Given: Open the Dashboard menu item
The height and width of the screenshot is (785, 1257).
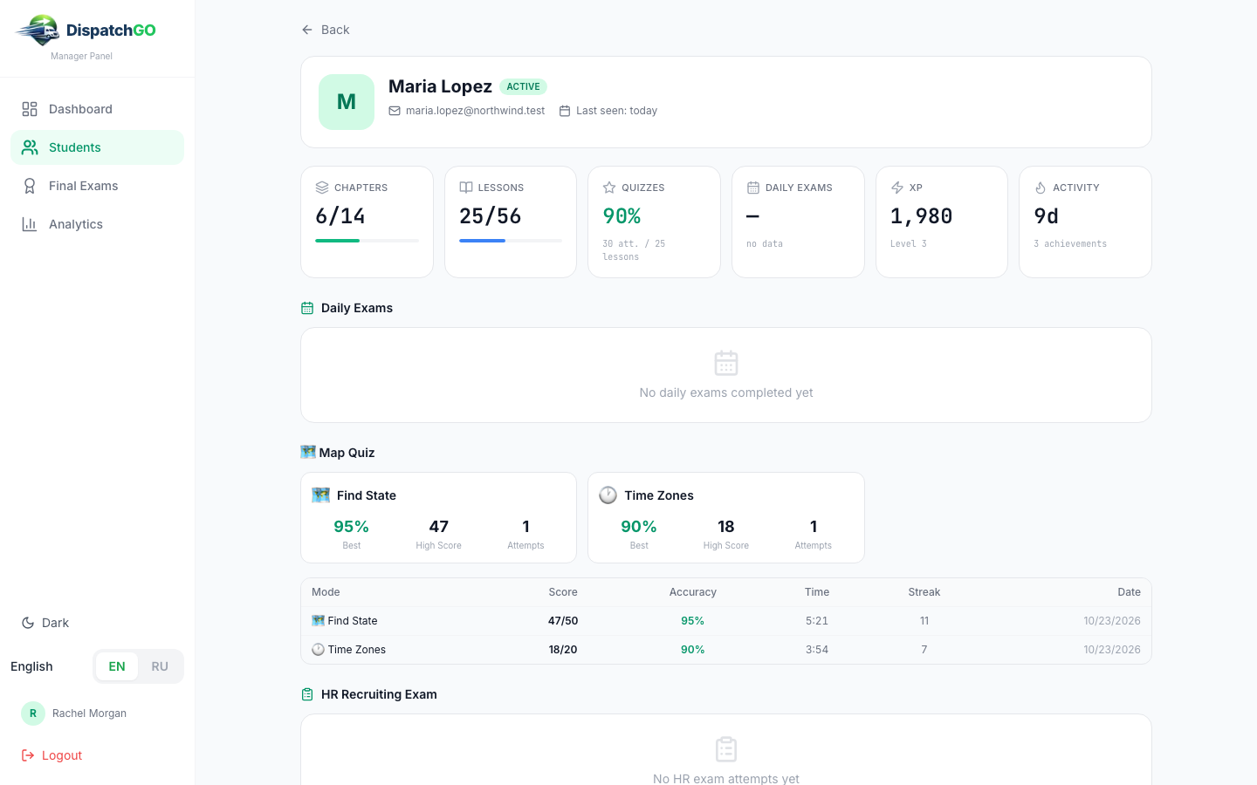Looking at the screenshot, I should pyautogui.click(x=97, y=109).
